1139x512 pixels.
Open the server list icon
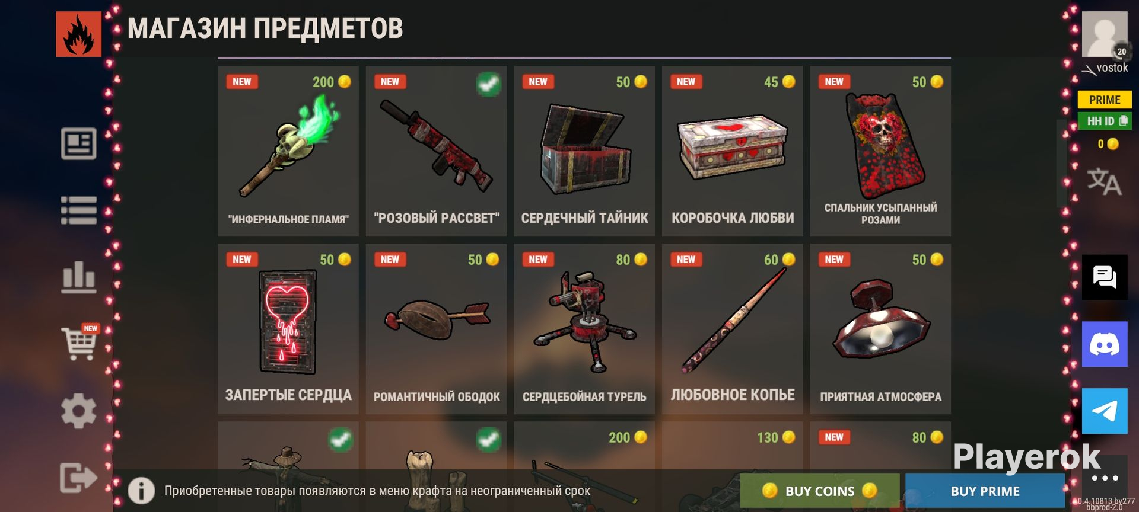[x=78, y=210]
